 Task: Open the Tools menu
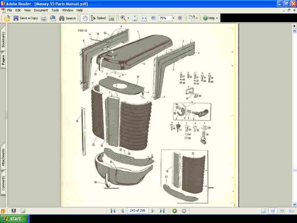(x=55, y=10)
